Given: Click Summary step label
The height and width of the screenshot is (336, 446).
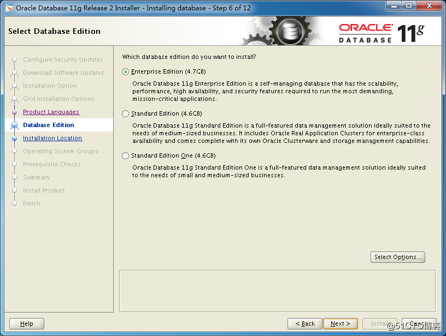Looking at the screenshot, I should pyautogui.click(x=37, y=177).
